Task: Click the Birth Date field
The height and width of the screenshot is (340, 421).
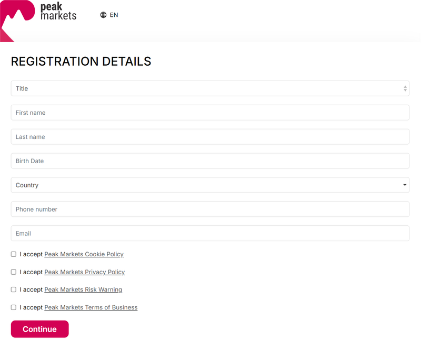Action: coord(210,161)
